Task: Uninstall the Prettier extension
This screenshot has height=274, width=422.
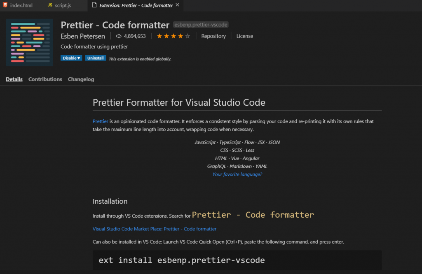Action: 96,58
